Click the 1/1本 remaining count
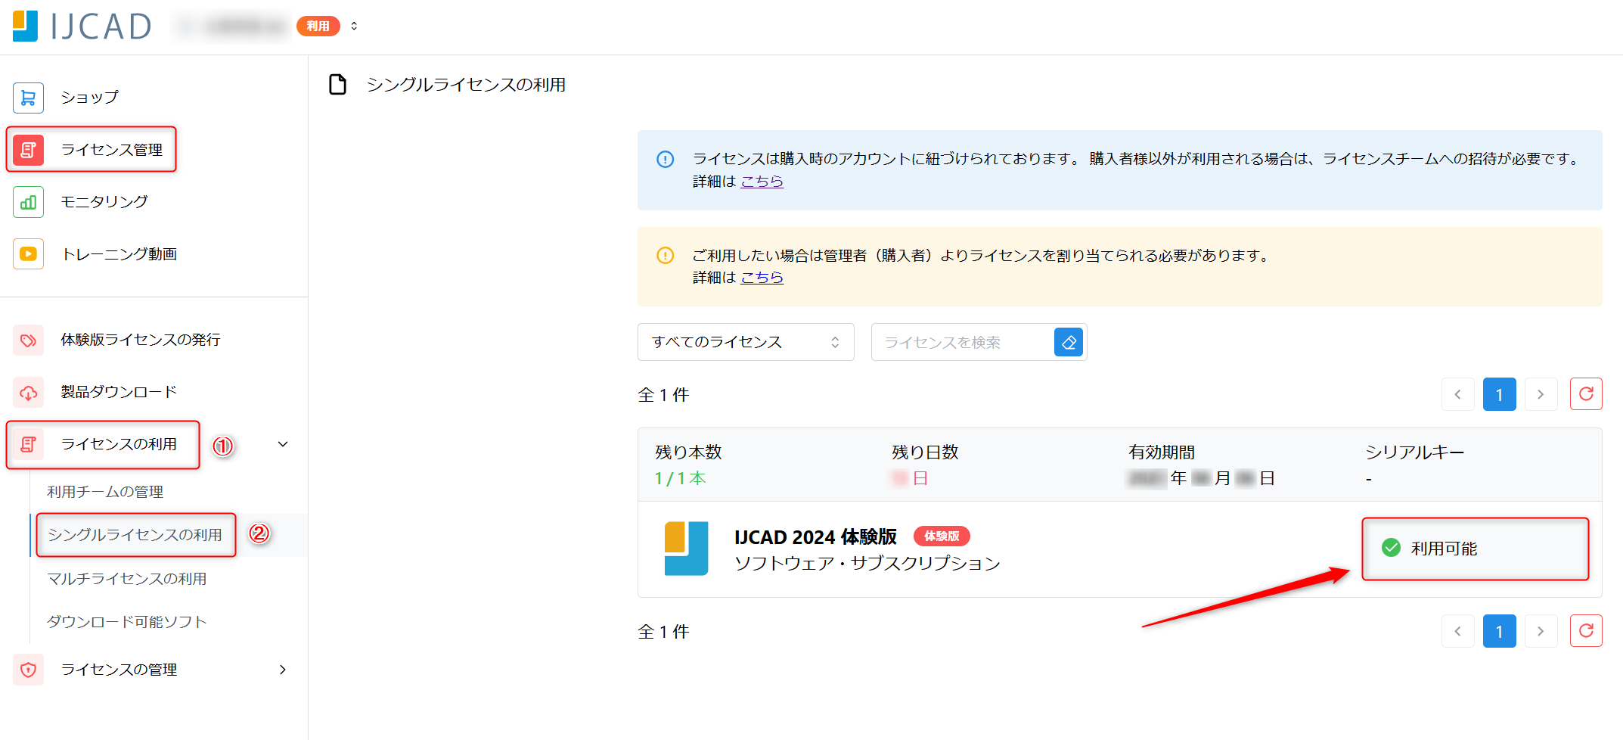 coord(681,478)
